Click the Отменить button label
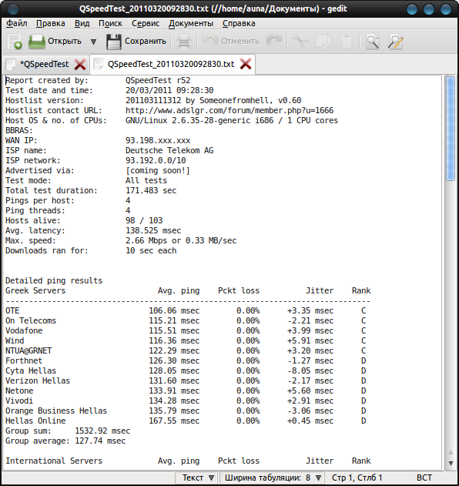This screenshot has height=486, width=459. tap(240, 42)
